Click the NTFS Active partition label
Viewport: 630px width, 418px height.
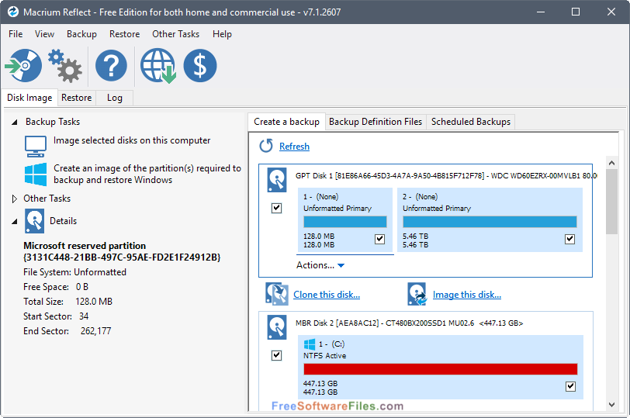click(324, 355)
